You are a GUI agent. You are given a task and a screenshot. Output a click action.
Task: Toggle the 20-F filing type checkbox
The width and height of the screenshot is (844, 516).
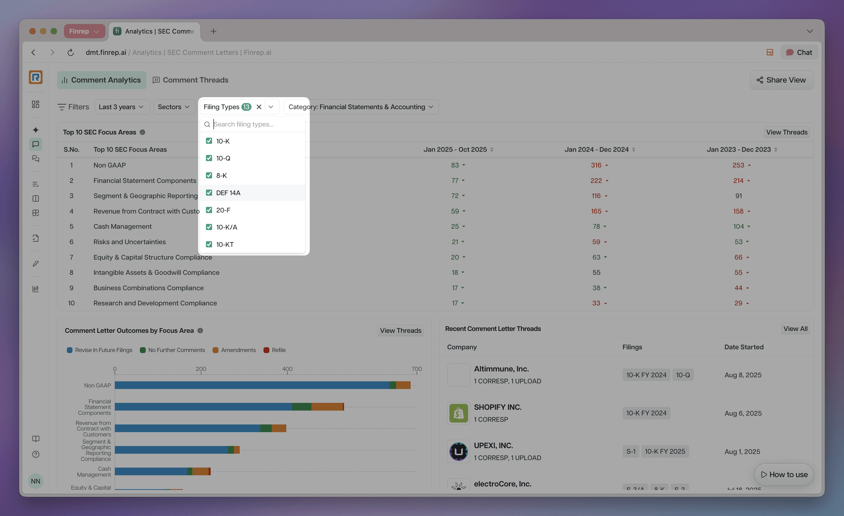click(x=209, y=210)
